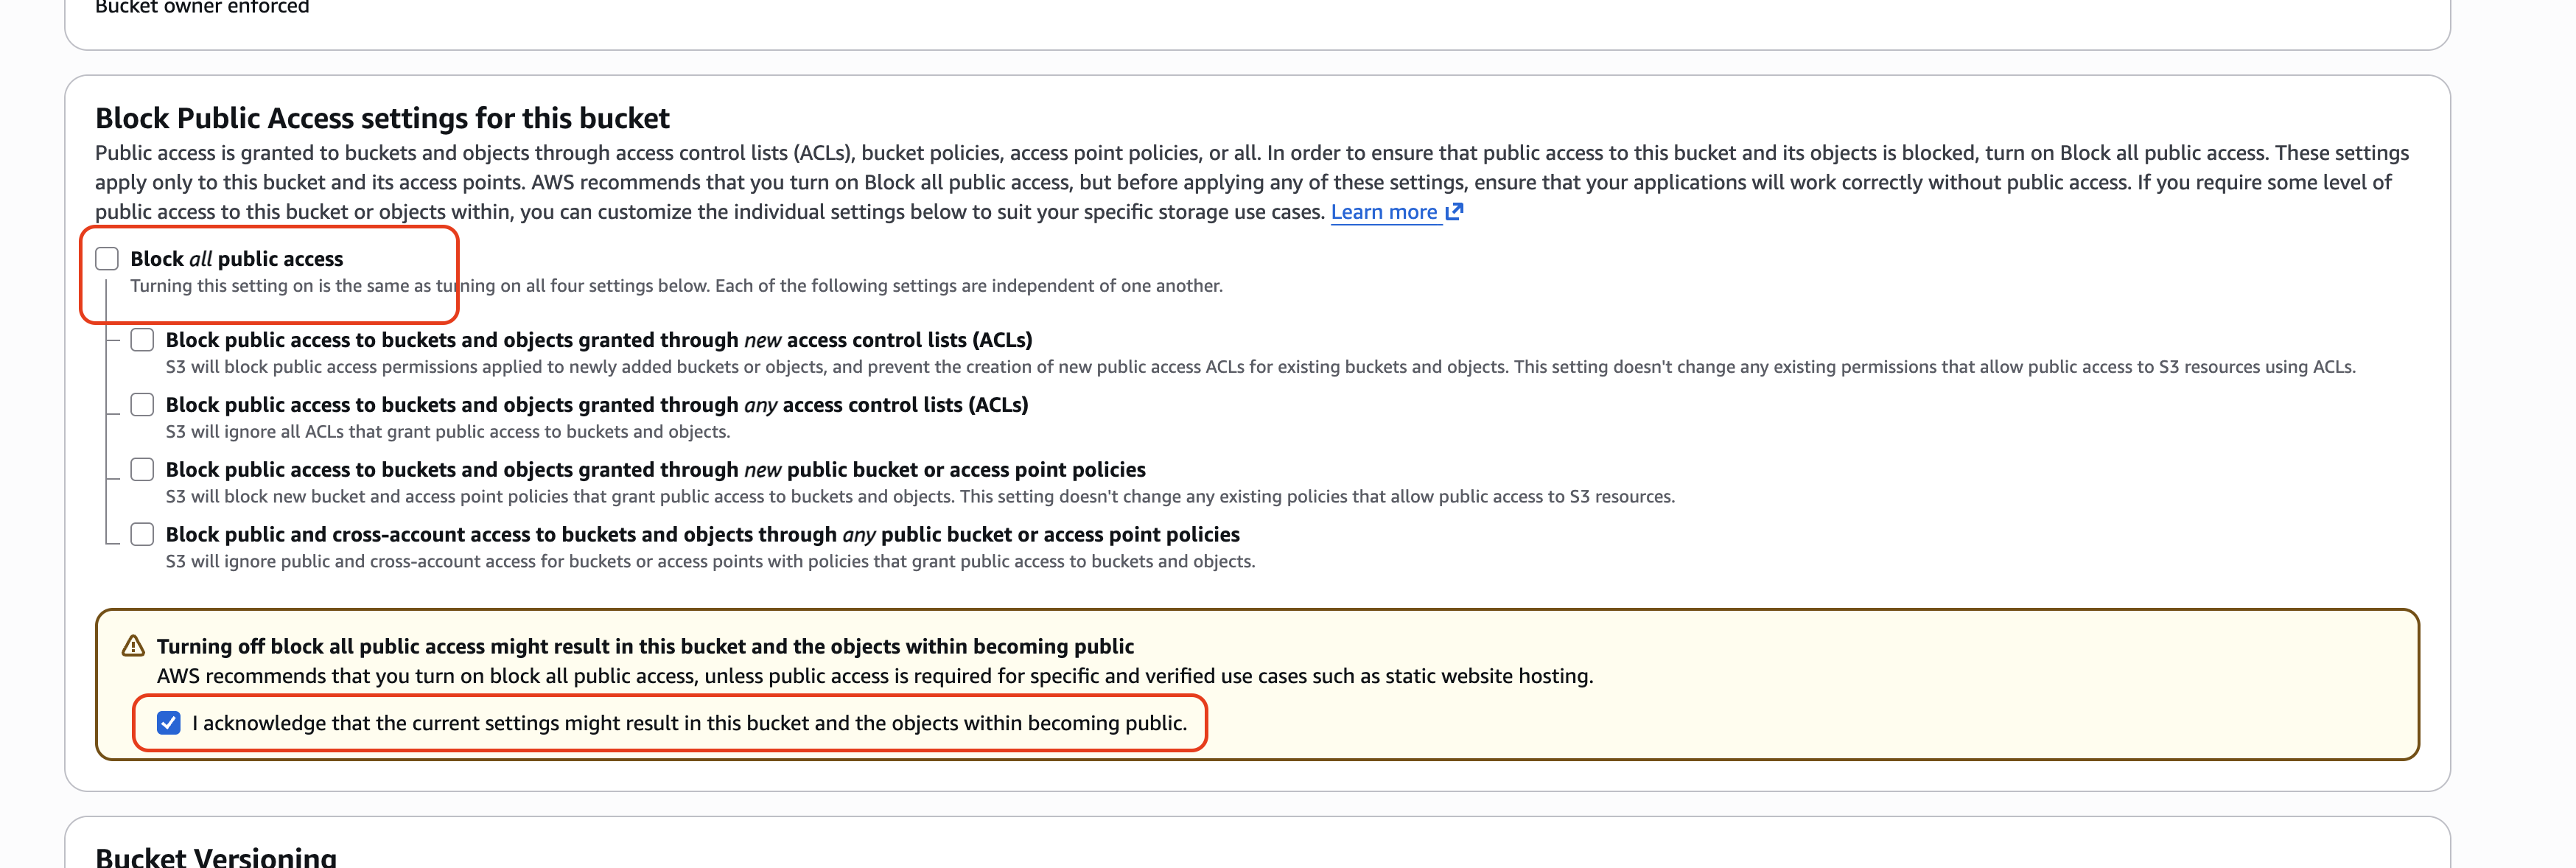The height and width of the screenshot is (868, 2576).
Task: Click 'S3 will block public access permissions applied' description
Action: pos(1260,367)
